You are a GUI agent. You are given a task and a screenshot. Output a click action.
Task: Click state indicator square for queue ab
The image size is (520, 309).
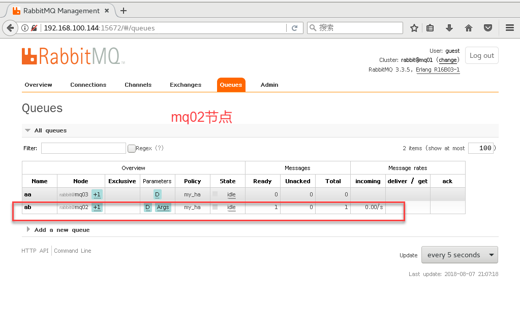click(x=215, y=207)
